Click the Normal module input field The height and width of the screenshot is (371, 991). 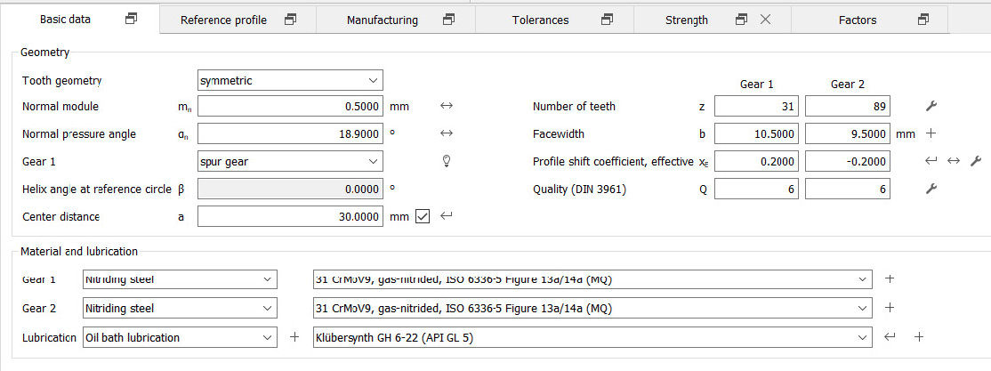[x=290, y=106]
